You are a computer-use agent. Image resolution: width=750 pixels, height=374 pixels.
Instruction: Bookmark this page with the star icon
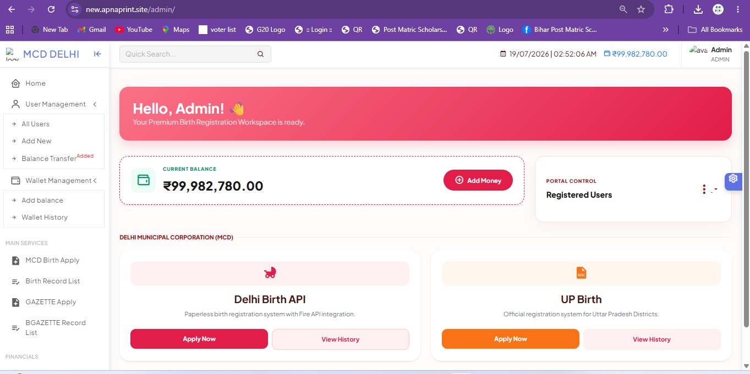(x=641, y=9)
